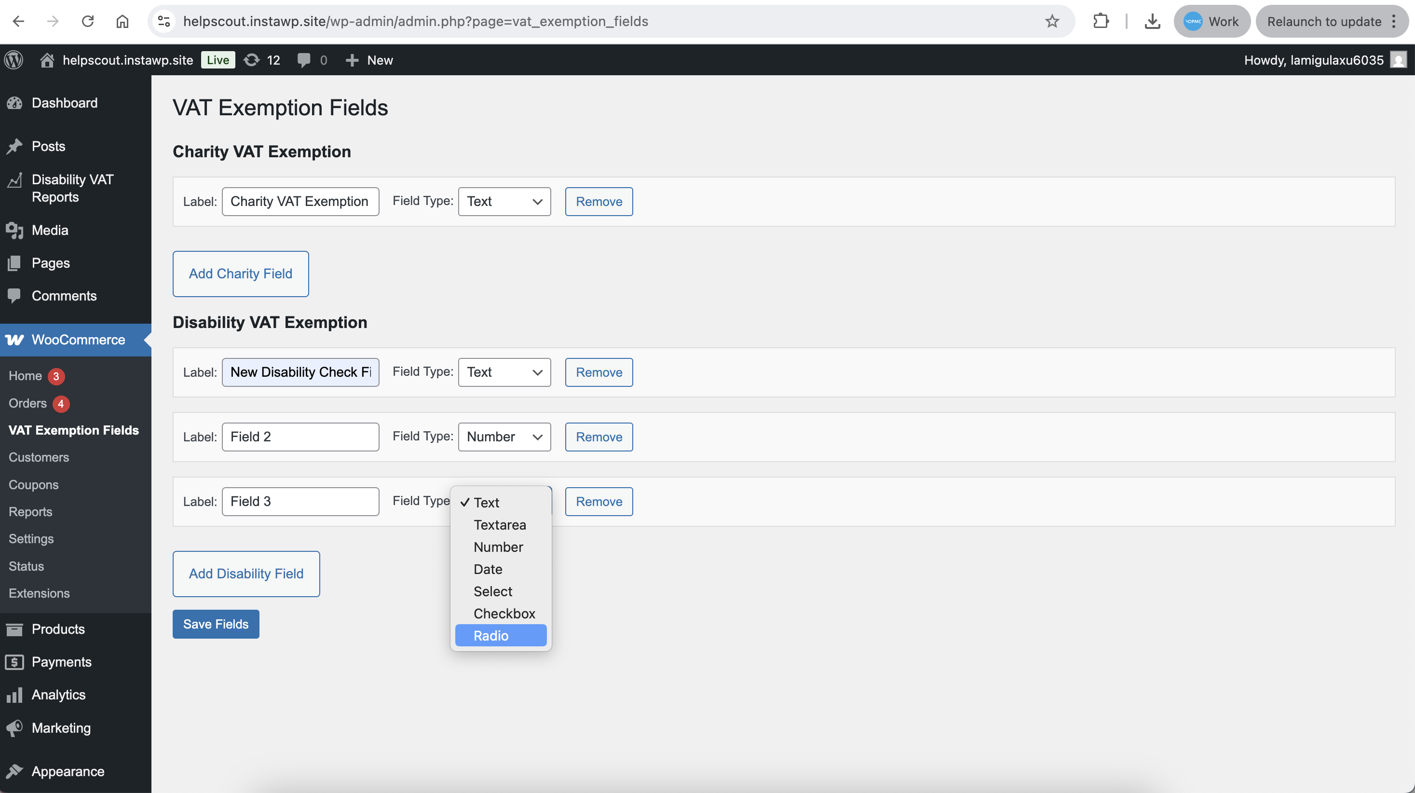Reload the page
The height and width of the screenshot is (793, 1415).
point(87,21)
